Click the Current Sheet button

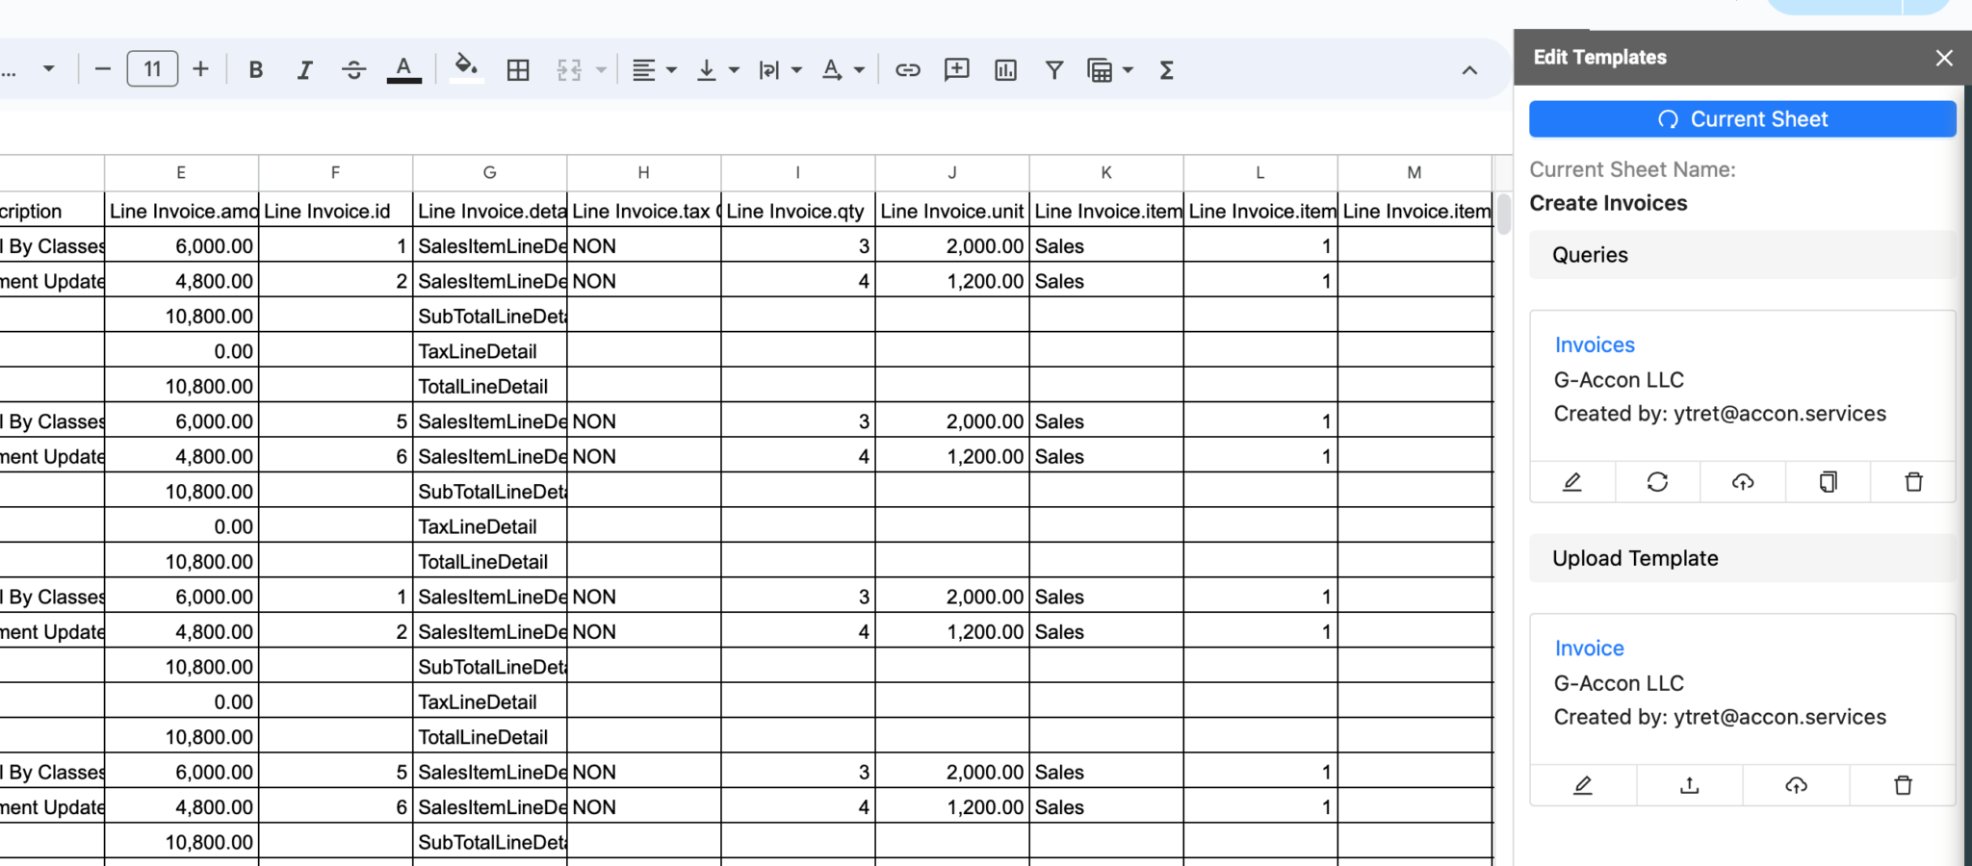[1742, 119]
